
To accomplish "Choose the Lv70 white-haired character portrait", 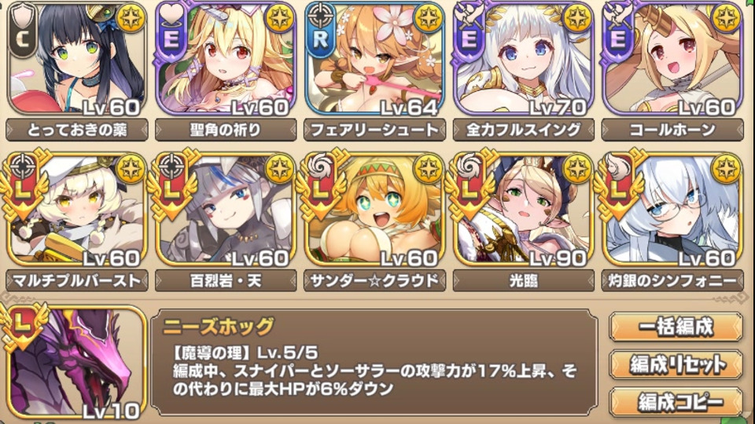I will (524, 59).
